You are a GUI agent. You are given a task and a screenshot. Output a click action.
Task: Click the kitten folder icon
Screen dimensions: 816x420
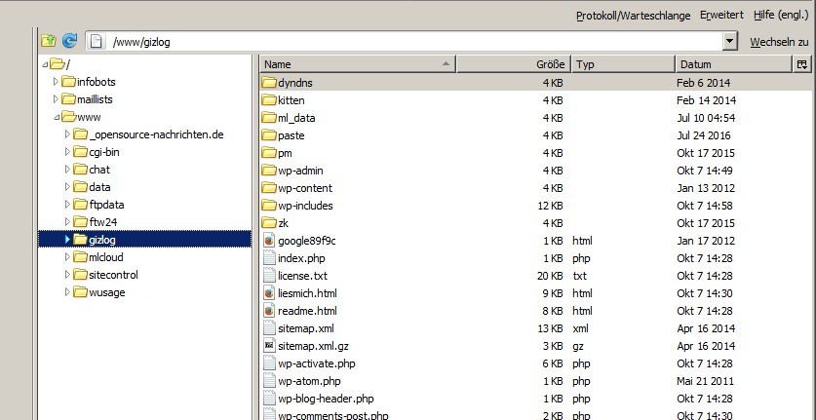coord(268,100)
